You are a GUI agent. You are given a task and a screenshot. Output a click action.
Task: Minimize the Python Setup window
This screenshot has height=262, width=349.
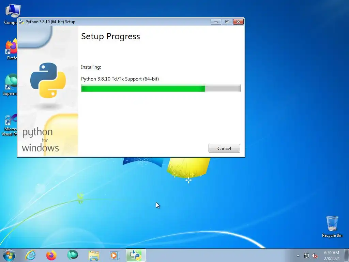tap(216, 21)
